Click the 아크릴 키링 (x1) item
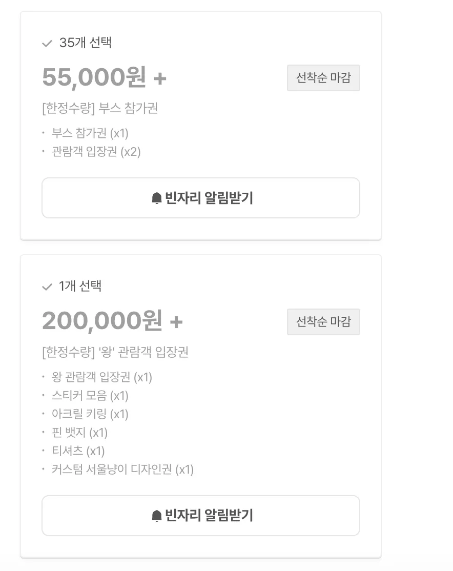 (90, 414)
